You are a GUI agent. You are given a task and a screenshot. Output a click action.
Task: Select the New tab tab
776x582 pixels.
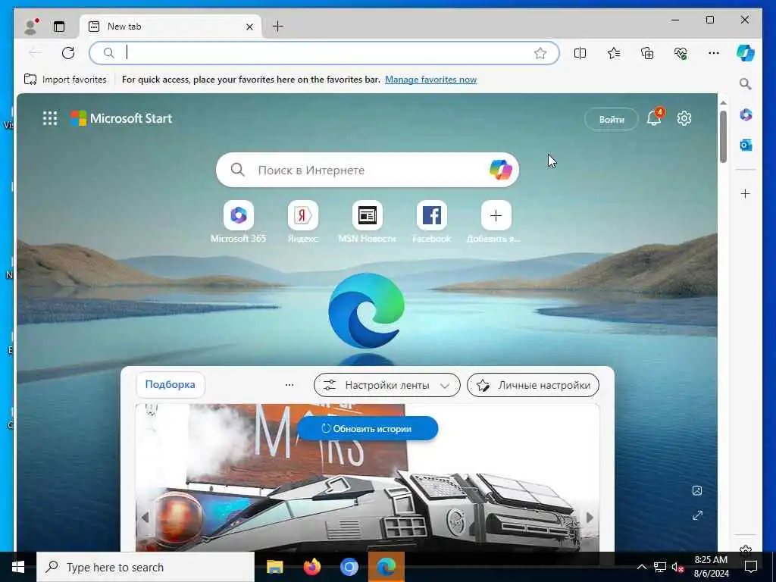(x=169, y=27)
